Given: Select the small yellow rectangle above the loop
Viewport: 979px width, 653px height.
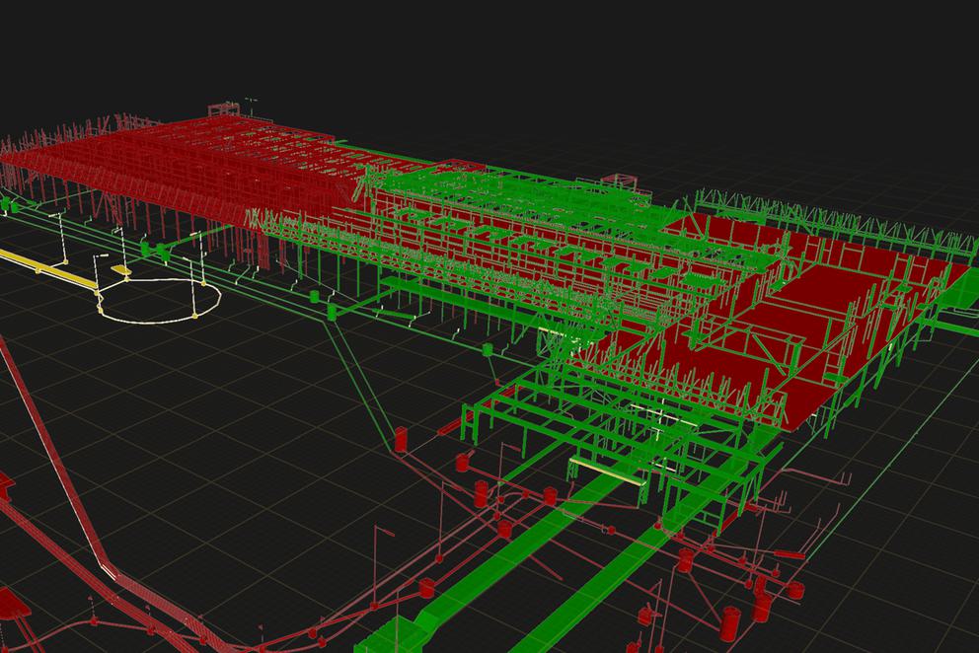Looking at the screenshot, I should coord(121,269).
